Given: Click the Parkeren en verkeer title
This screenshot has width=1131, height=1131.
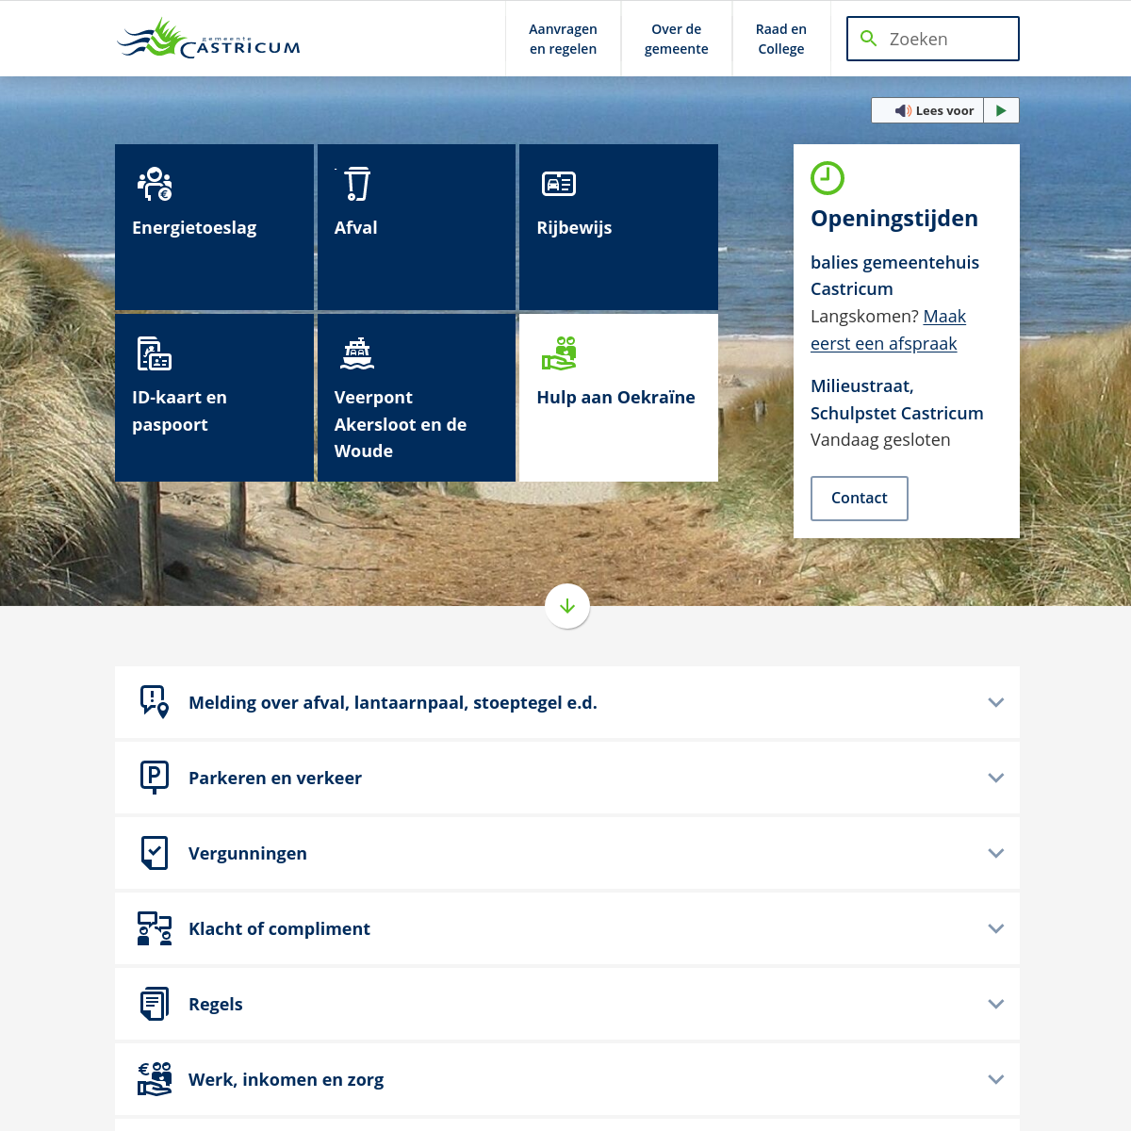Looking at the screenshot, I should (275, 778).
